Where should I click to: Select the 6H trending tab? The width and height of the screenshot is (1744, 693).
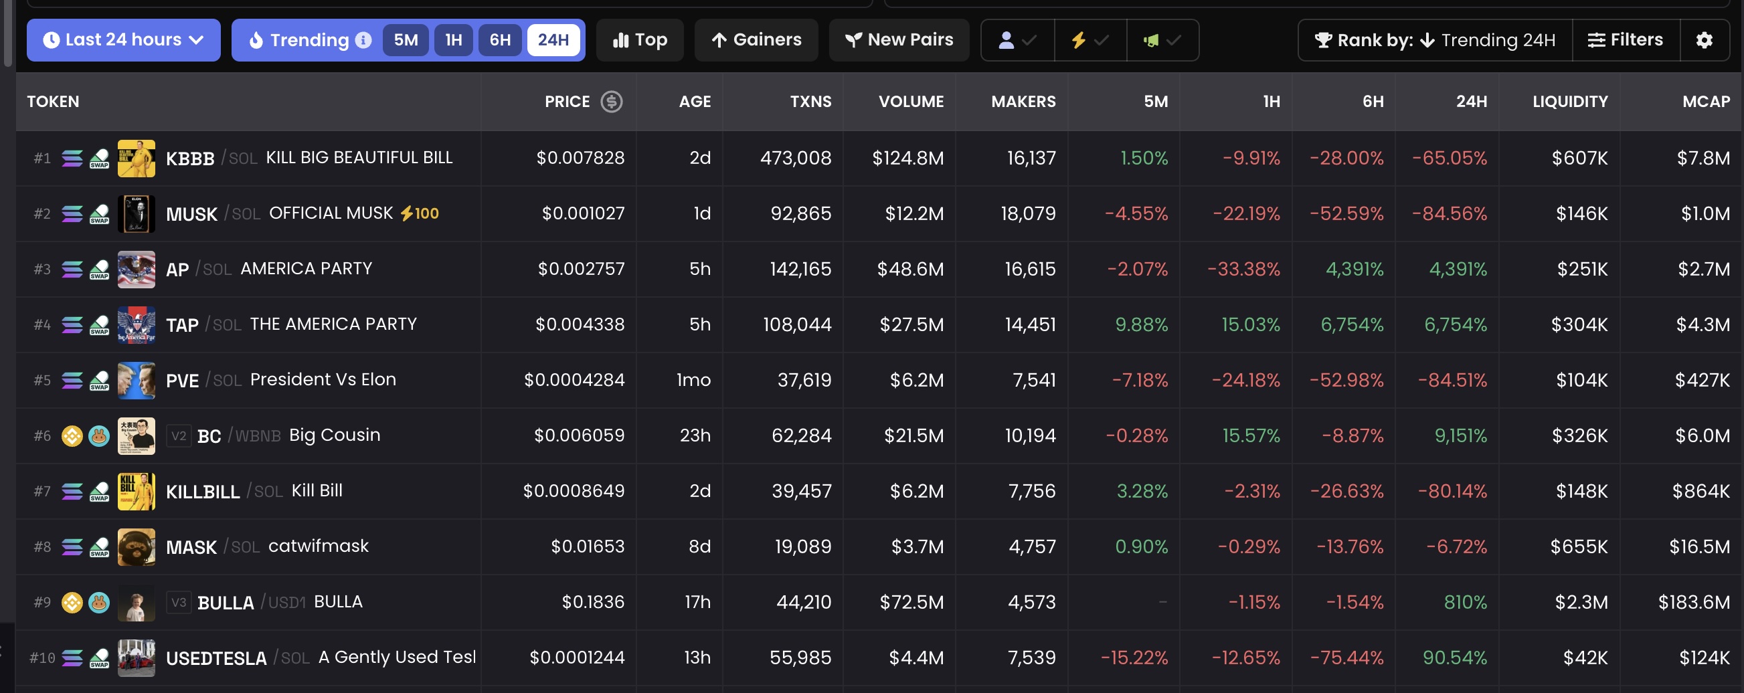(x=500, y=40)
